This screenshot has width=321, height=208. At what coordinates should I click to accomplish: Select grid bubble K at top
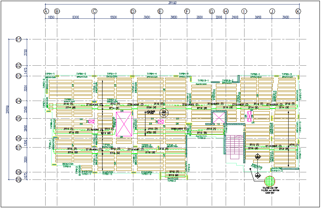tap(298, 11)
